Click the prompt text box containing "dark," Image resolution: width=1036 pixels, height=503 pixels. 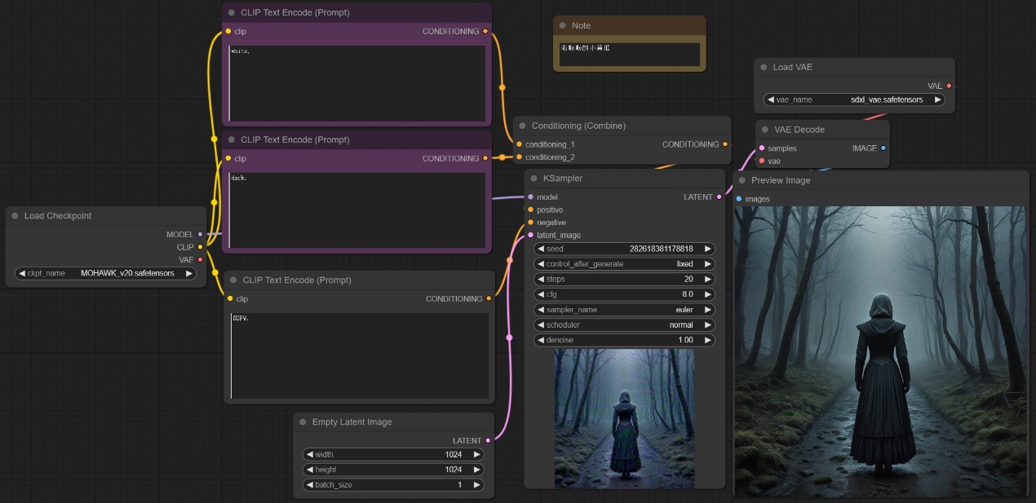pyautogui.click(x=356, y=209)
